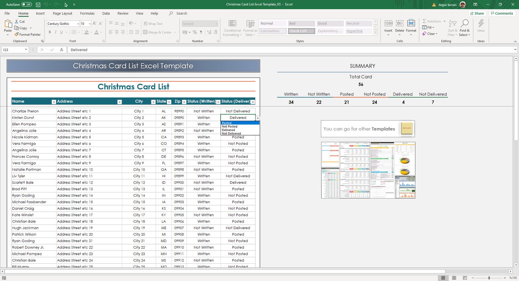Toggle Underline formatting
The height and width of the screenshot is (281, 519).
pyautogui.click(x=61, y=32)
